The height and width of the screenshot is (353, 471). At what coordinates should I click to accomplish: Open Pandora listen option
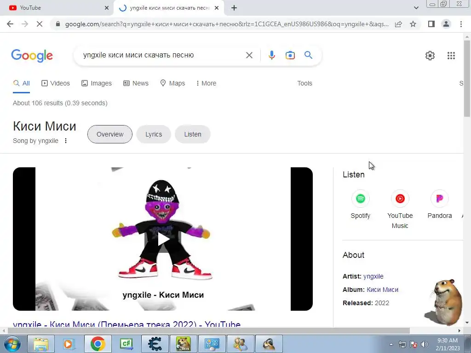pos(439,205)
